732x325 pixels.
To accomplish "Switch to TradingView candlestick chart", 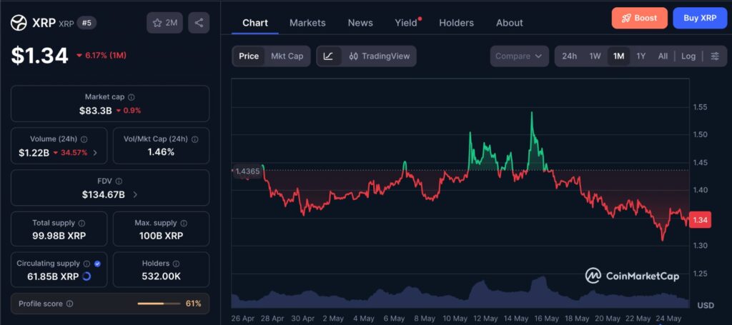I will point(379,56).
